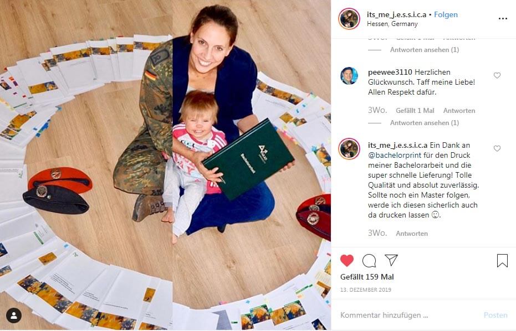Save post with bookmark icon
This screenshot has width=516, height=331.
point(502,261)
